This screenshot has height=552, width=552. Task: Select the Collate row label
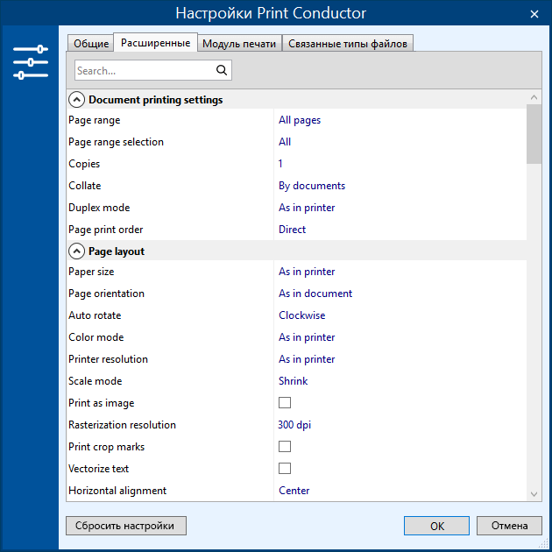pyautogui.click(x=84, y=186)
